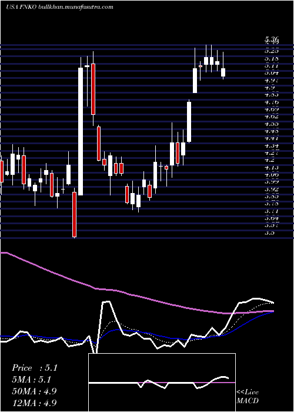Image resolution: width=294 pixels, height=412 pixels.
Task: Click the 4.2 price axis label
Action: 270,160
